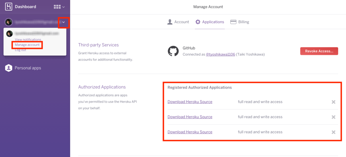Click the Heroku logo icon
The image size is (346, 157).
(x=8, y=7)
